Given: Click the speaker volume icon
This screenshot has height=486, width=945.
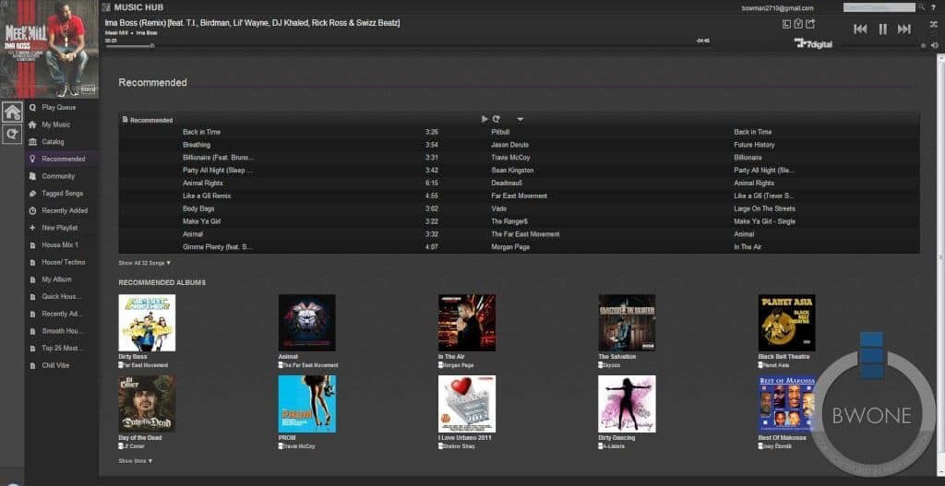Looking at the screenshot, I should (x=934, y=45).
